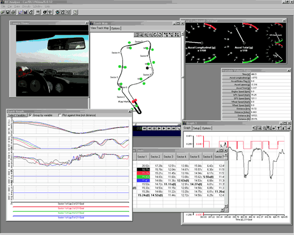Click the Save floppy disk icon
The height and width of the screenshot is (235, 294).
[x=8, y=12]
